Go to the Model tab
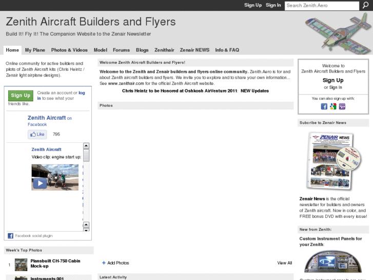This screenshot has width=373, height=280. pyautogui.click(x=100, y=50)
